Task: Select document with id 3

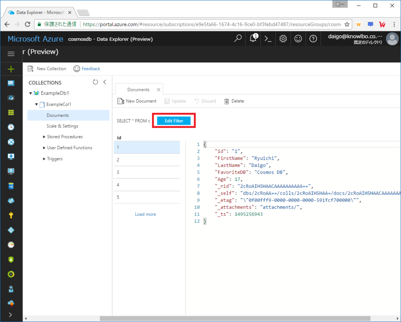Action: [147, 173]
